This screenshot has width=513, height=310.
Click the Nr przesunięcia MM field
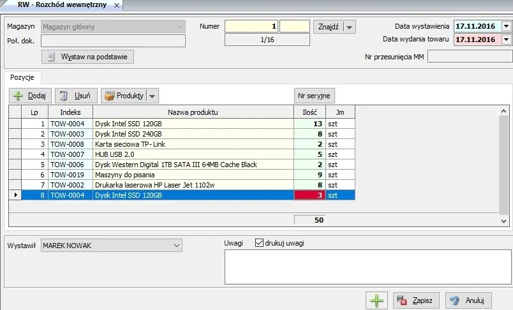click(470, 56)
